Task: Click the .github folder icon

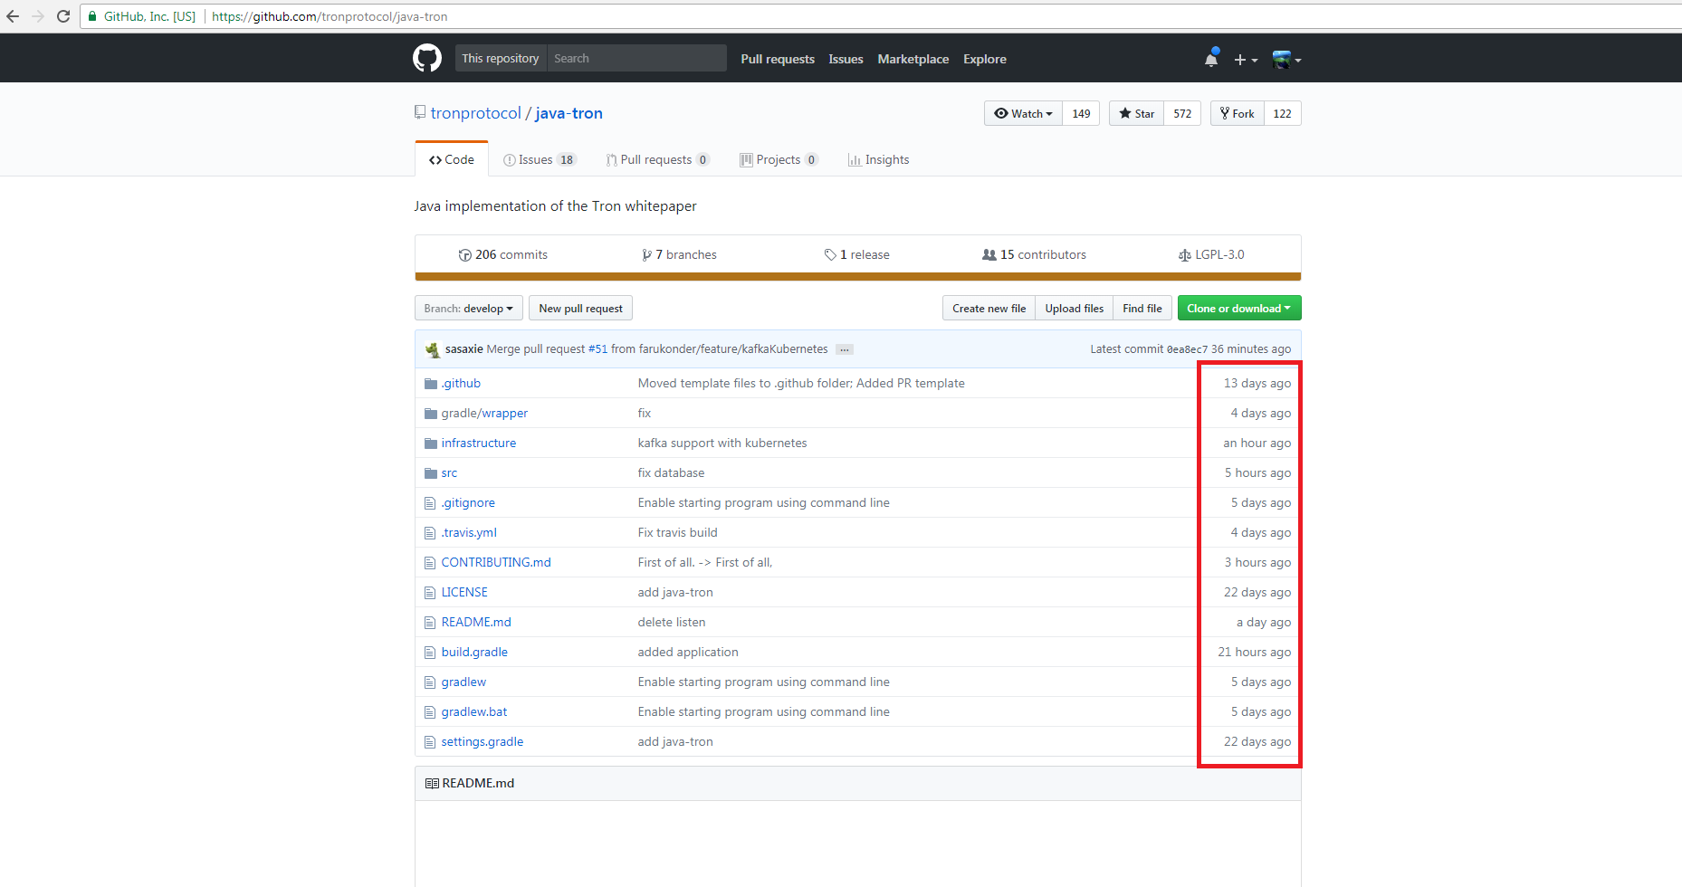Action: tap(431, 384)
